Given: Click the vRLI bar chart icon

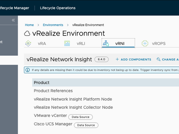Looking at the screenshot, I should (x=67, y=43).
